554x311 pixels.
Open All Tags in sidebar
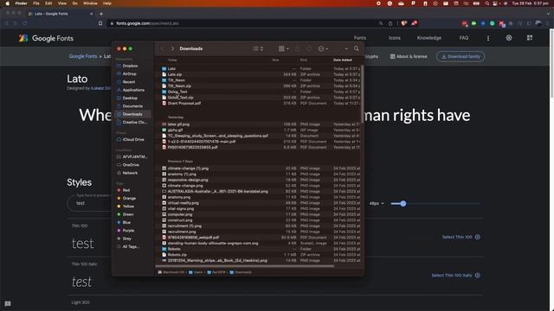pyautogui.click(x=131, y=247)
